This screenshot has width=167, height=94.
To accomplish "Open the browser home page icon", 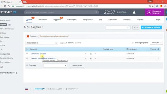I will pos(9,6).
